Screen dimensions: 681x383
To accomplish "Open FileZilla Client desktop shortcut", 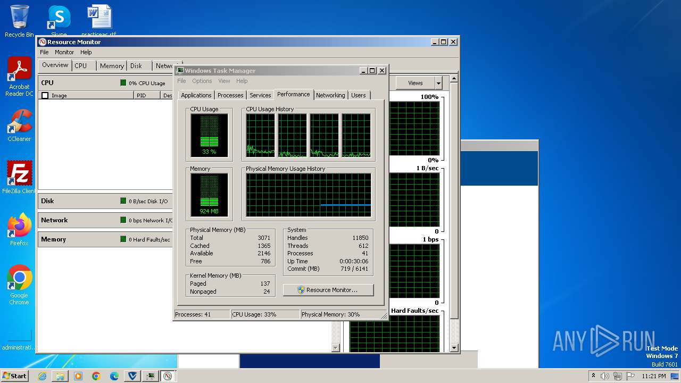I will [19, 177].
